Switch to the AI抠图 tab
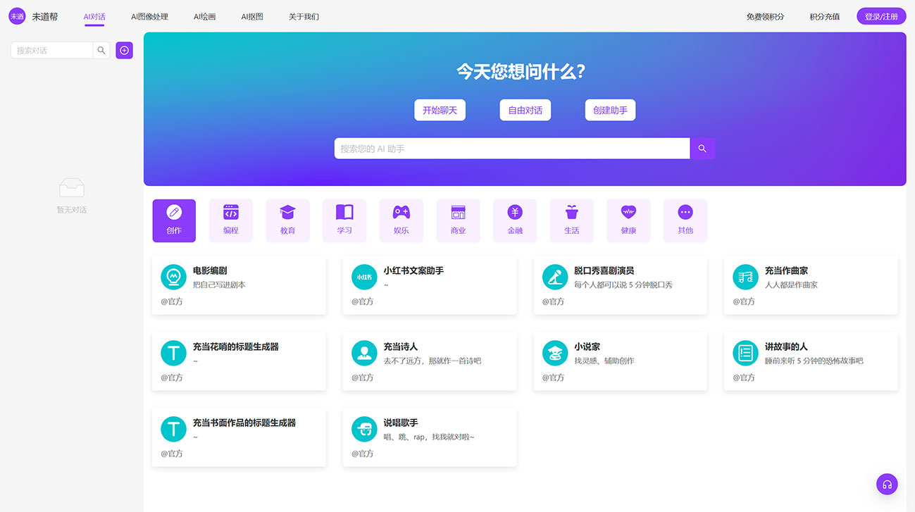The image size is (915, 512). [x=251, y=15]
